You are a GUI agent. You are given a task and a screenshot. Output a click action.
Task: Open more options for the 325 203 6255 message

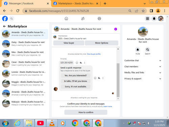84,63
